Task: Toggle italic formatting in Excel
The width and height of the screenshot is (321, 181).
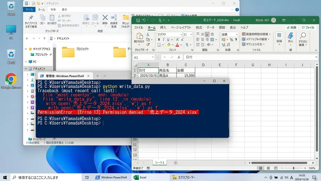Action: point(163,39)
